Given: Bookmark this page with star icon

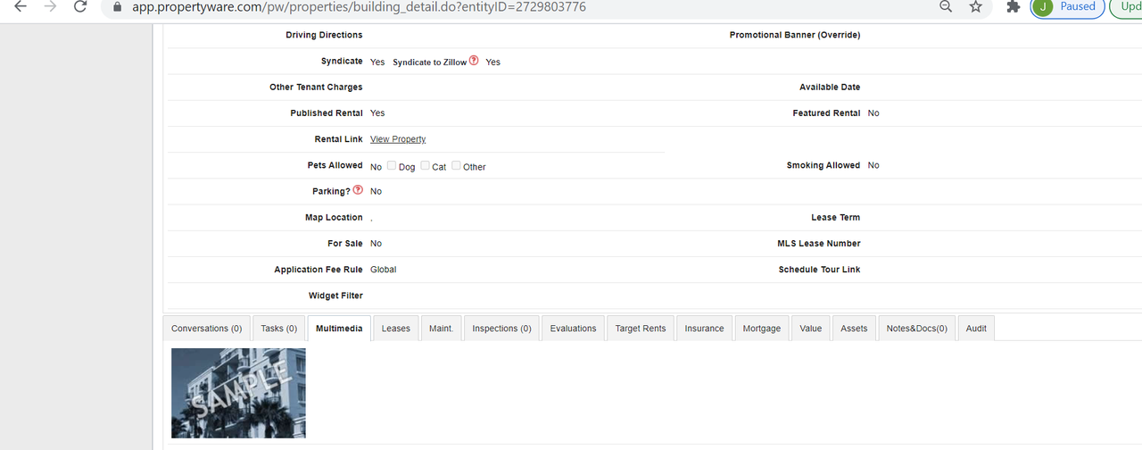Looking at the screenshot, I should [975, 6].
